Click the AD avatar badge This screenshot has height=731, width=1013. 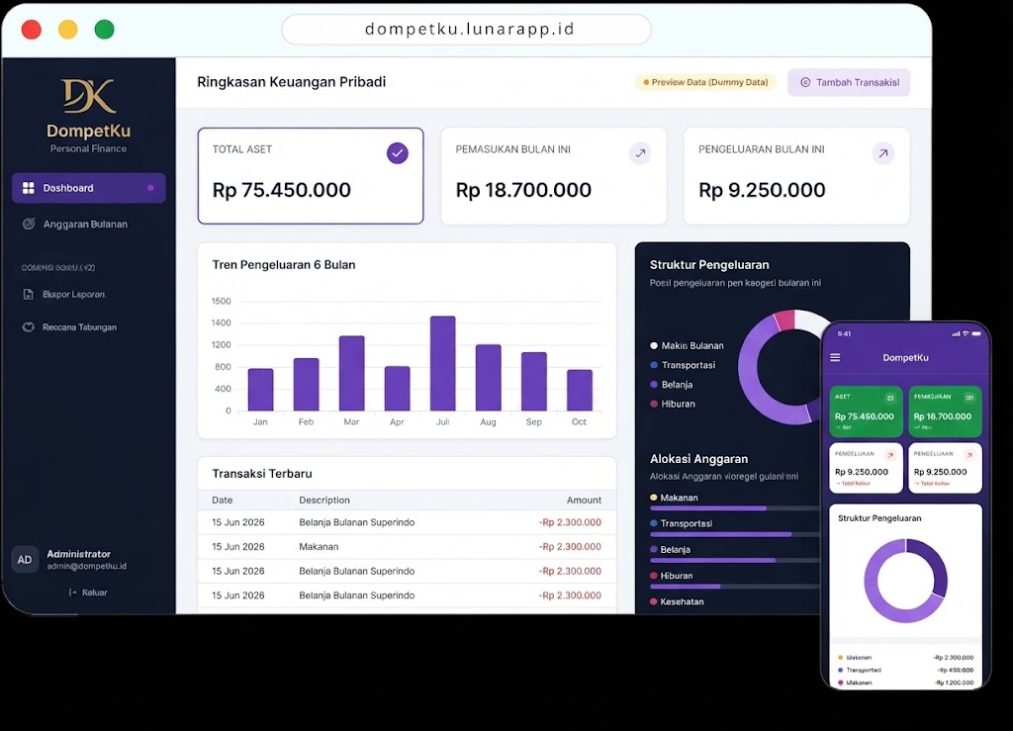pos(25,560)
